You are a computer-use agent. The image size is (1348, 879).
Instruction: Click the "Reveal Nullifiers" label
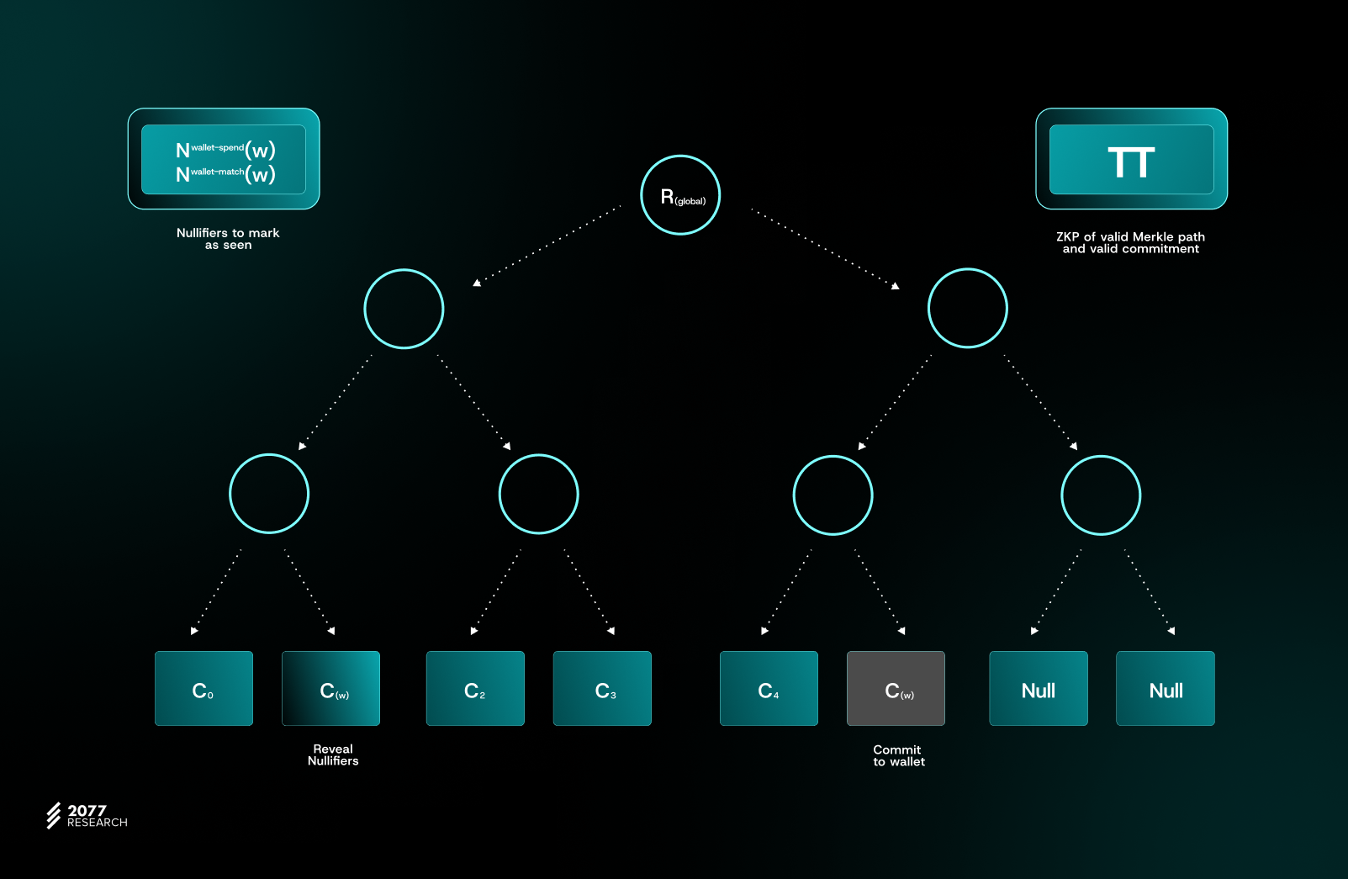click(333, 755)
